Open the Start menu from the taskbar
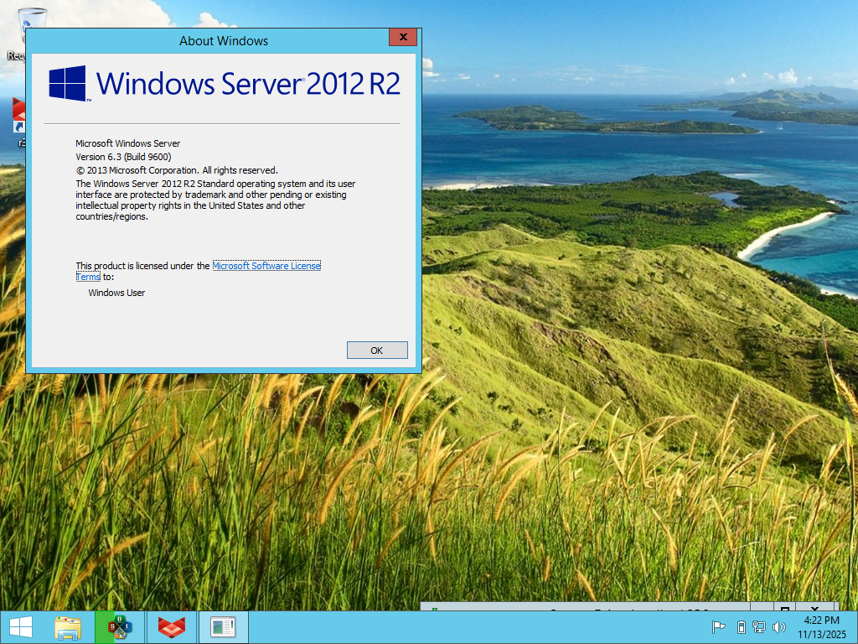The image size is (858, 644). [x=21, y=627]
